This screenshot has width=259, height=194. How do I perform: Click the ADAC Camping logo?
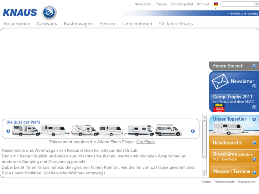(219, 108)
